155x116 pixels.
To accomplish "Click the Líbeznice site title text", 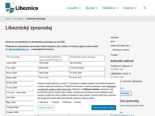I will (x=27, y=8).
